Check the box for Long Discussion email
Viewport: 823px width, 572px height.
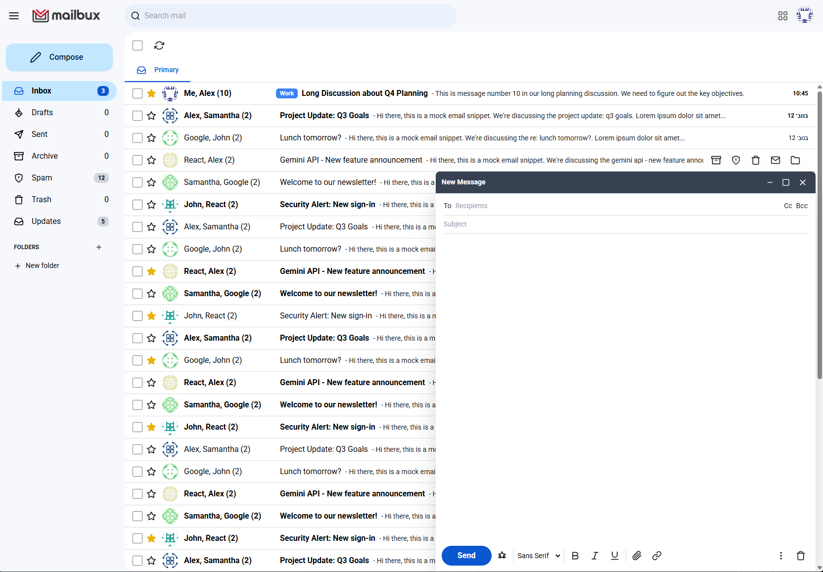pos(137,93)
